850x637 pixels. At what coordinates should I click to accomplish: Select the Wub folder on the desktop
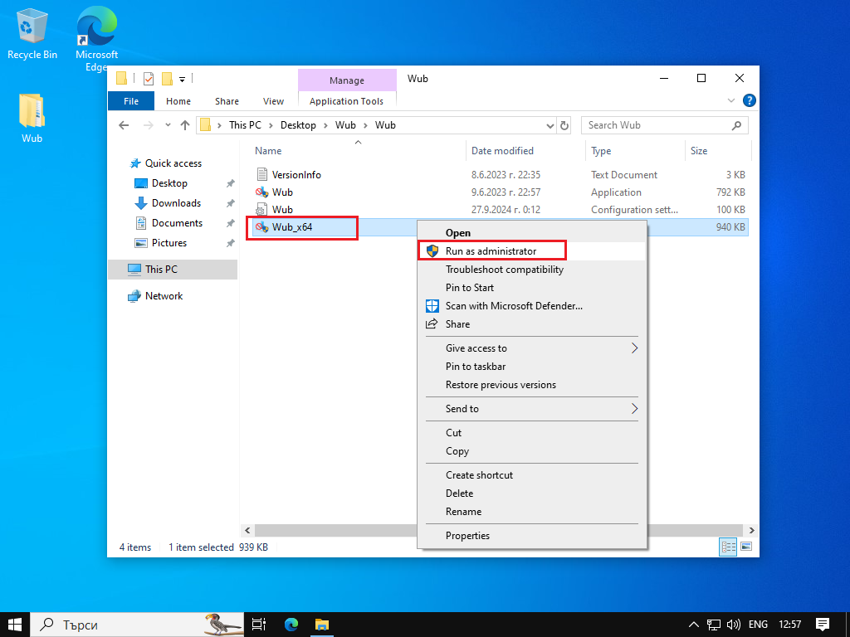[32, 118]
